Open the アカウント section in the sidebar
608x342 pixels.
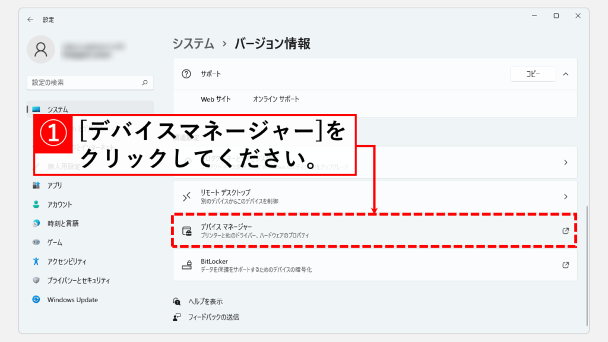pos(59,204)
